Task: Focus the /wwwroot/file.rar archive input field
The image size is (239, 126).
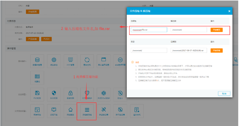Action: point(149,30)
